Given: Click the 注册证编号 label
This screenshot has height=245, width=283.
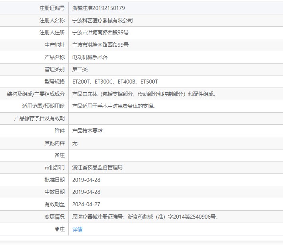Looking at the screenshot, I should tap(52, 8).
